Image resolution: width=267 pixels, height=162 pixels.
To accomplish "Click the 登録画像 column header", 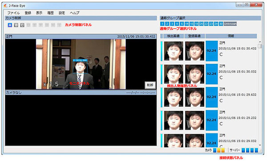I will click(x=194, y=36).
